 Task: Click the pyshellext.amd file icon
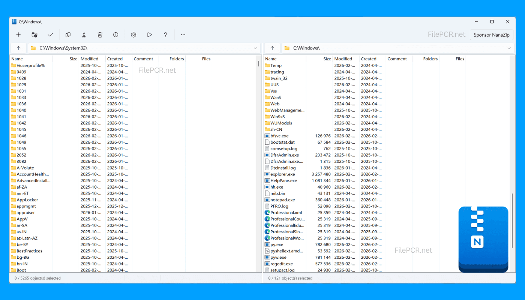click(x=267, y=251)
